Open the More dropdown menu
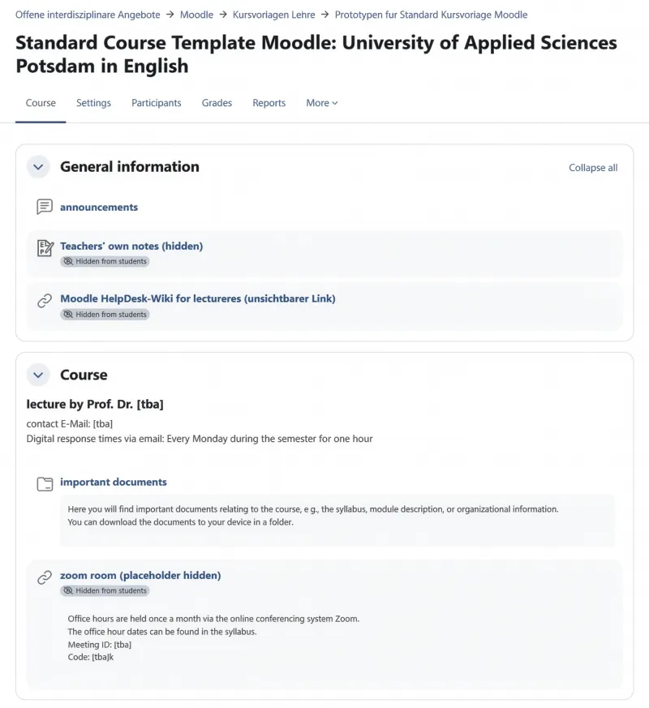Viewport: 649px width, 708px height. [321, 103]
